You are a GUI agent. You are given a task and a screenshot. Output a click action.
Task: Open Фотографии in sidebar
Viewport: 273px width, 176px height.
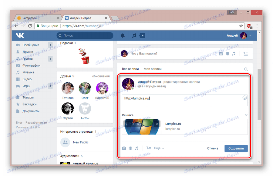pos(31,65)
